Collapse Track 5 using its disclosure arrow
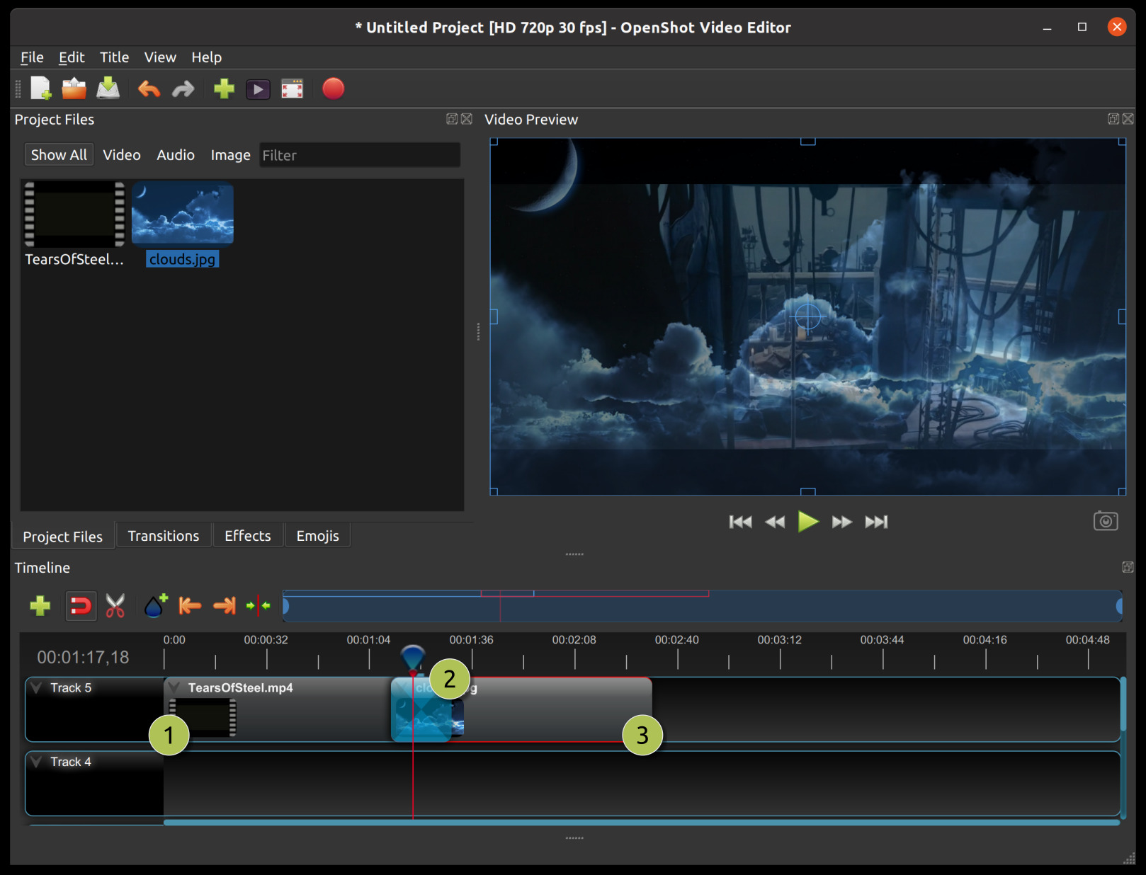Viewport: 1146px width, 875px height. click(36, 686)
